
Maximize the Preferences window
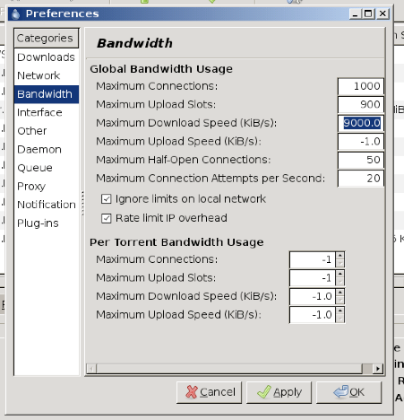pyautogui.click(x=368, y=13)
